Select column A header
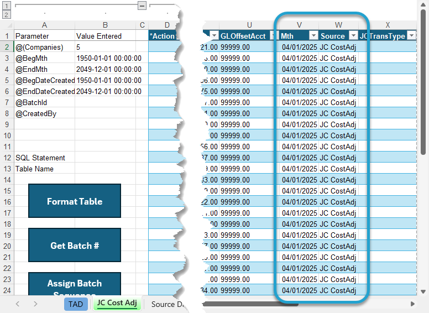 pos(44,25)
